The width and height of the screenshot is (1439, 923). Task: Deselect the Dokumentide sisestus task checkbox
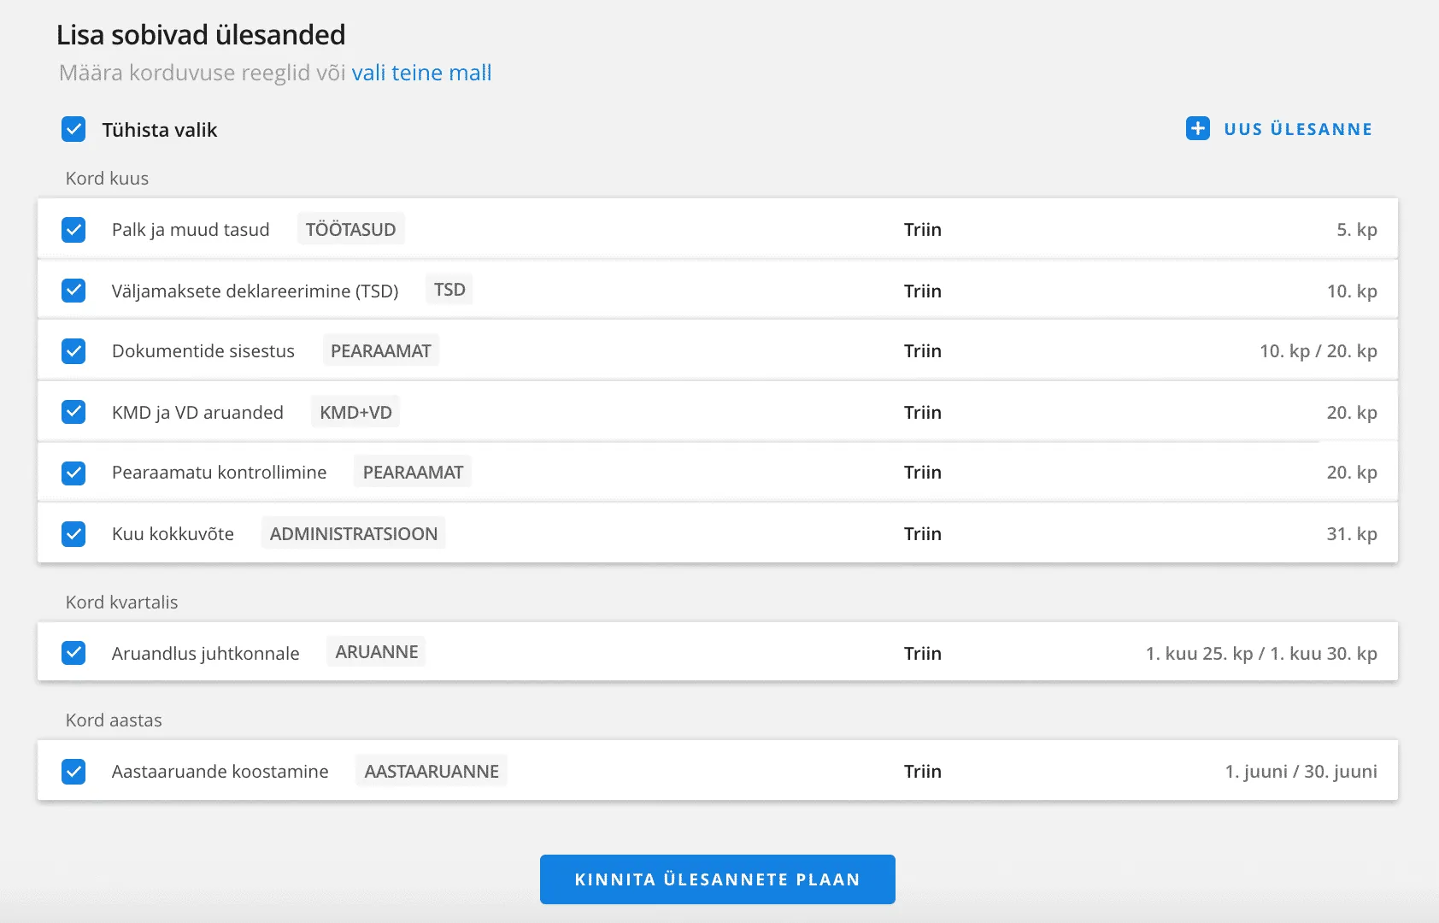pyautogui.click(x=73, y=351)
